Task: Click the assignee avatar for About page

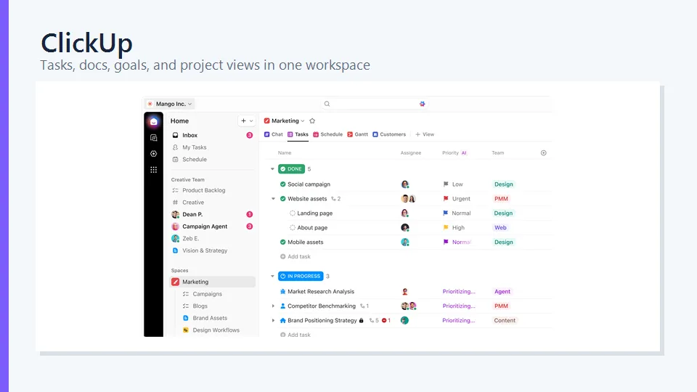Action: 405,227
